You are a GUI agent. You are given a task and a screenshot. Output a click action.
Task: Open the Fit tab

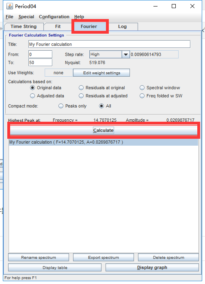[58, 27]
